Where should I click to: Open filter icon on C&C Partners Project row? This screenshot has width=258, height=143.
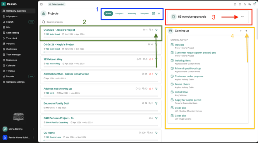(156, 118)
